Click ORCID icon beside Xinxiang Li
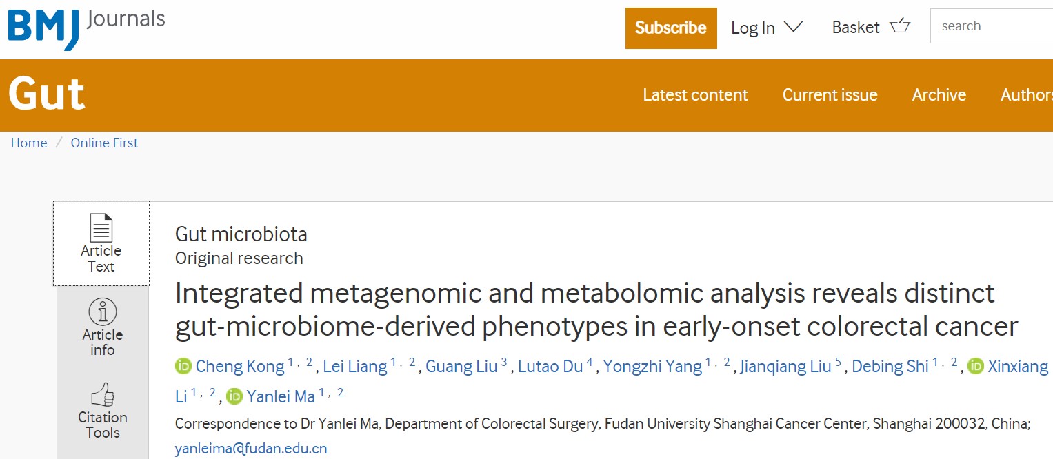 tap(975, 366)
